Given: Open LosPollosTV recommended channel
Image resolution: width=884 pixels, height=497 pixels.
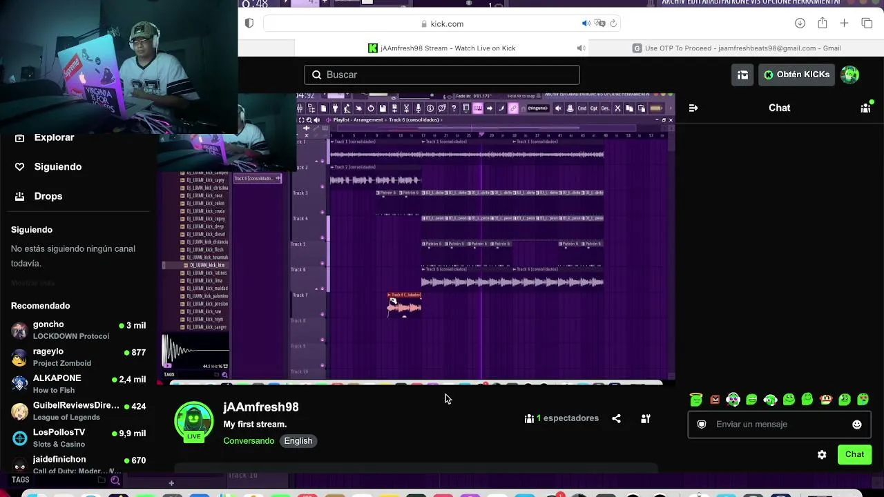Looking at the screenshot, I should (79, 438).
